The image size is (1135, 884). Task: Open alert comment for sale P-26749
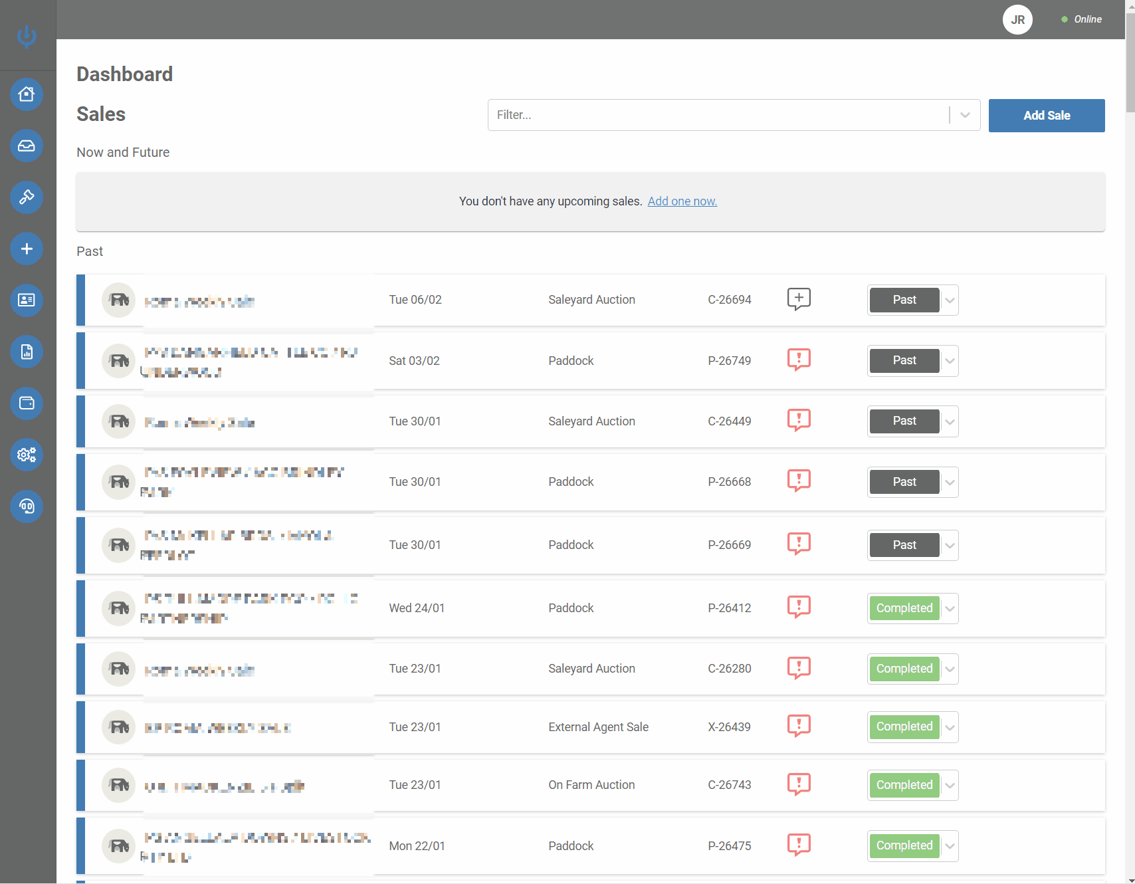(799, 360)
